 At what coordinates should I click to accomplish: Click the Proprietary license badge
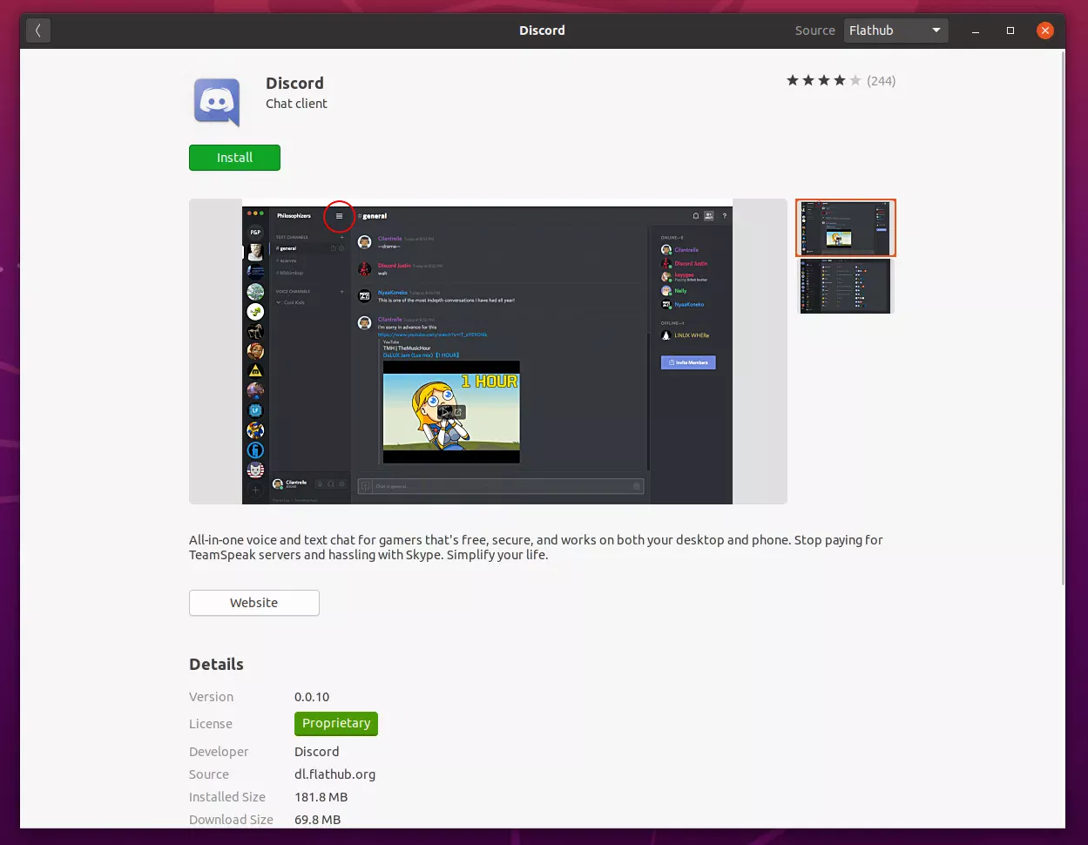coord(336,723)
